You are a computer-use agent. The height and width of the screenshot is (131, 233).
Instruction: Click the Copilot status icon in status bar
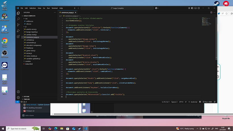[200, 102]
